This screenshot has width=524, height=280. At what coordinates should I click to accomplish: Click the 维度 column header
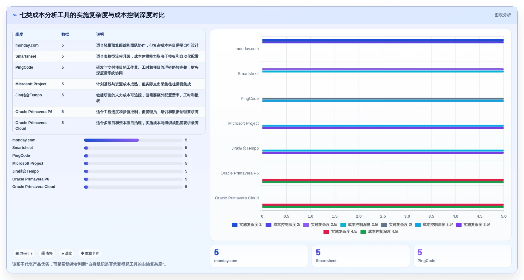(x=19, y=34)
